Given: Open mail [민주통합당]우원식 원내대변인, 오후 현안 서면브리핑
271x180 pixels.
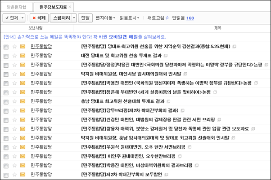Looking at the screenshot, I should (x=133, y=147).
